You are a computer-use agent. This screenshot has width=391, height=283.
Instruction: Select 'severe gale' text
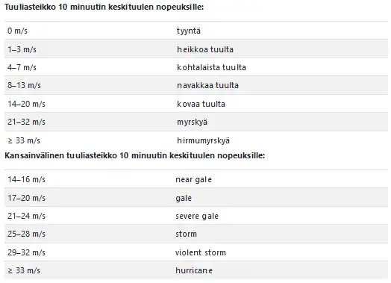(x=197, y=216)
